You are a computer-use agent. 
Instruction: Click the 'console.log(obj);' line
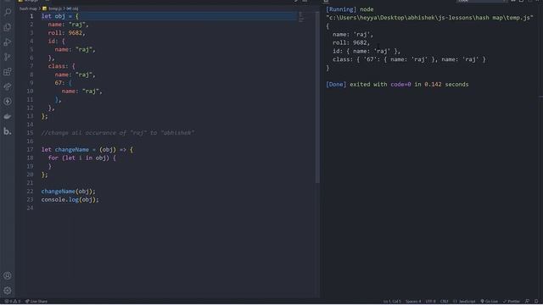coord(70,200)
